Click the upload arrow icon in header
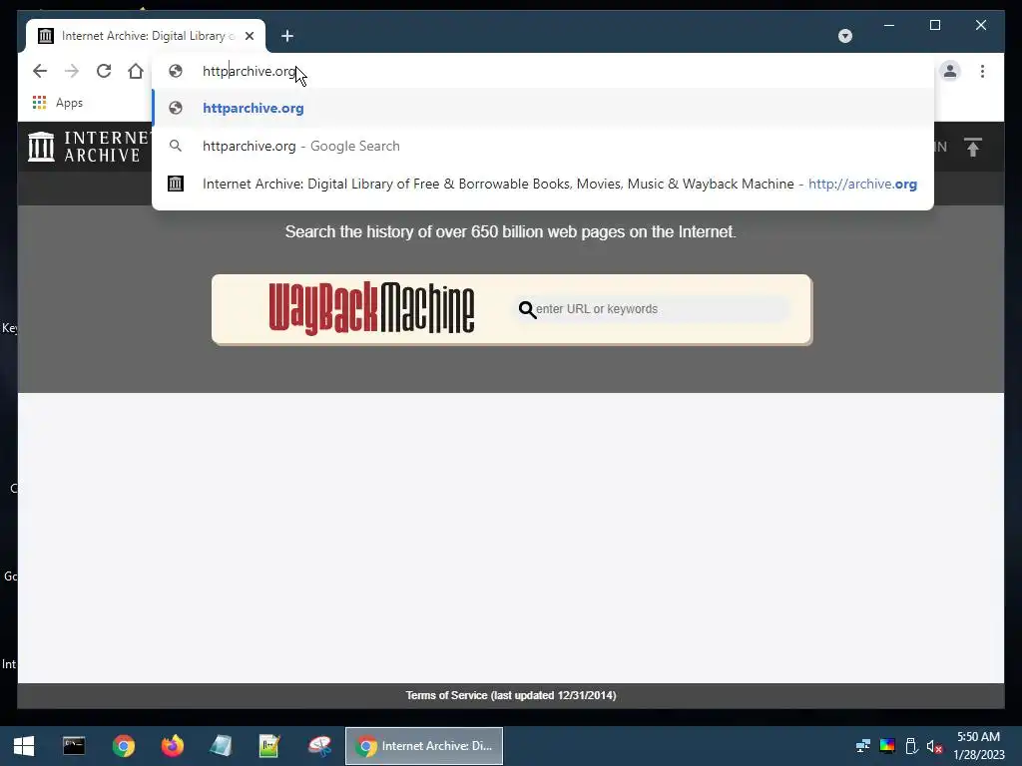Screen dimensions: 1022x766 tap(972, 147)
